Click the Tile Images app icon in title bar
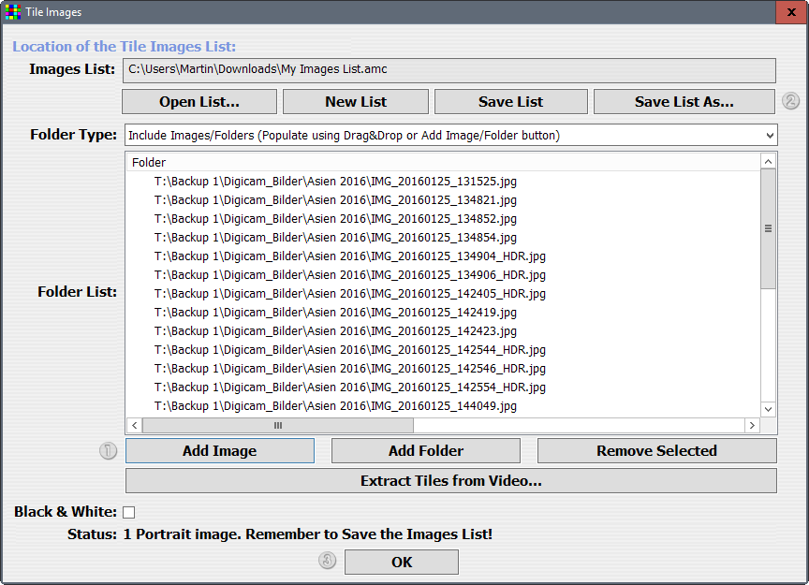The height and width of the screenshot is (585, 809). [x=13, y=12]
